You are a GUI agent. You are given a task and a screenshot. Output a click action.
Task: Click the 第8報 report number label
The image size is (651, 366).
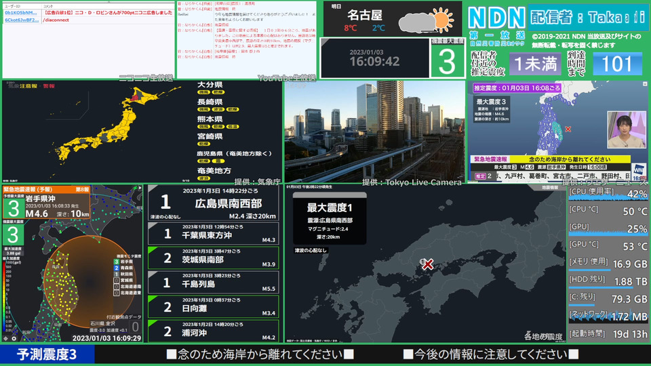(82, 189)
